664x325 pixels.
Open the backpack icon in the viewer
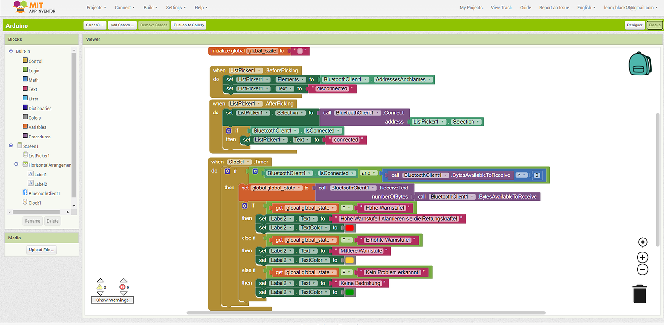640,64
